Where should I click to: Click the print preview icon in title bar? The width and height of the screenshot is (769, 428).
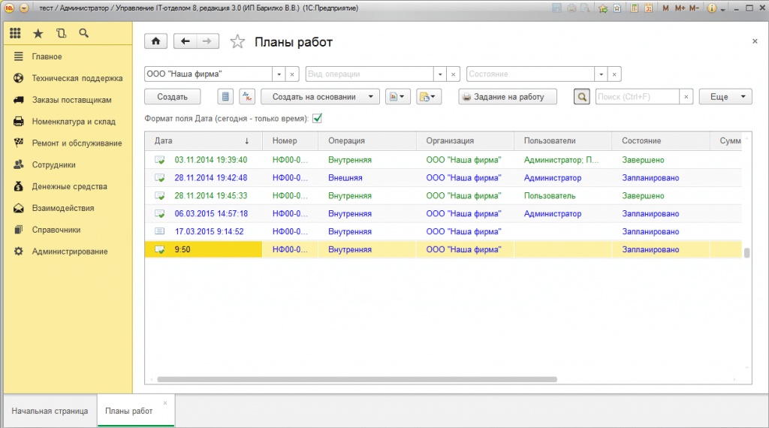pyautogui.click(x=586, y=8)
